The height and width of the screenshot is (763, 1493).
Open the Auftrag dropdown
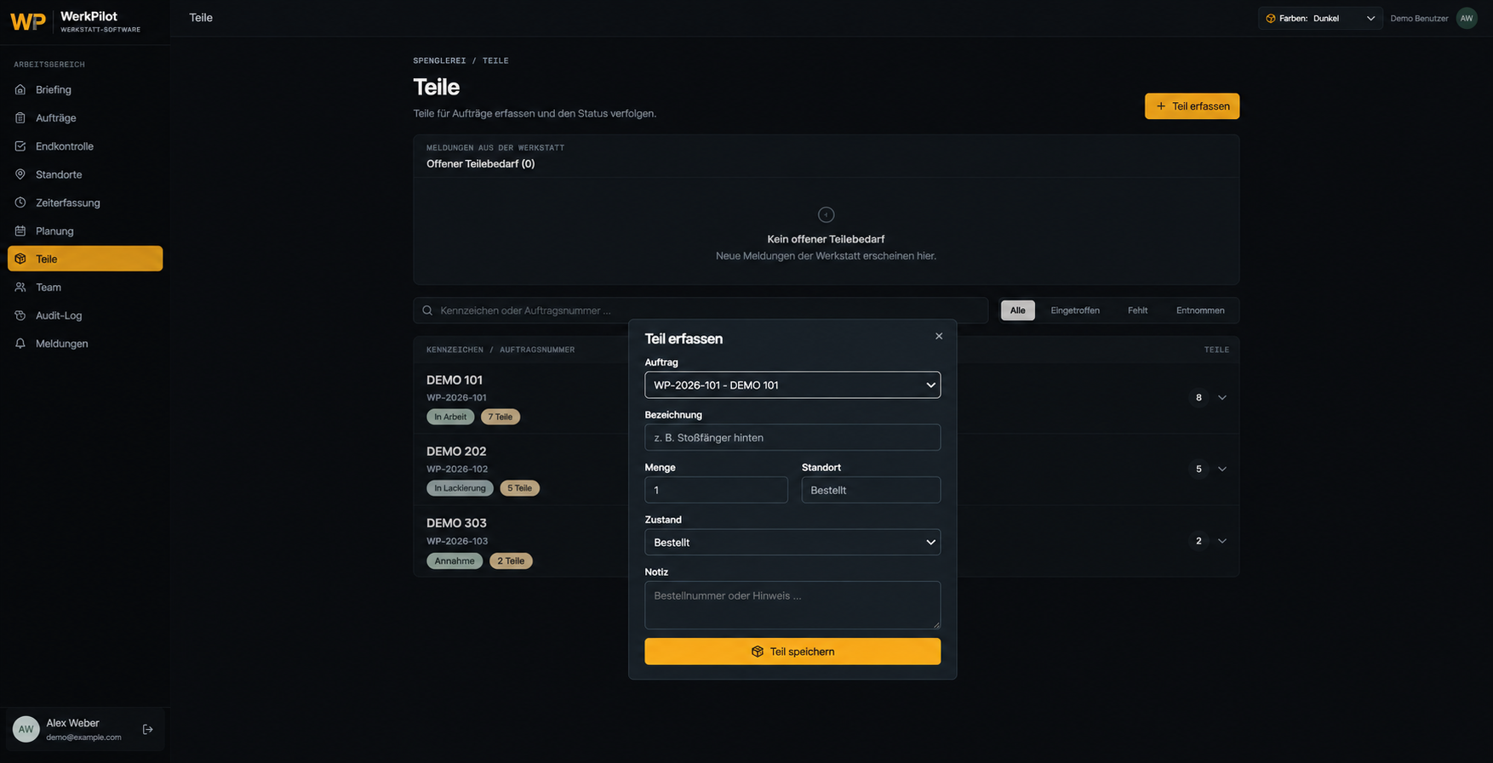coord(792,384)
